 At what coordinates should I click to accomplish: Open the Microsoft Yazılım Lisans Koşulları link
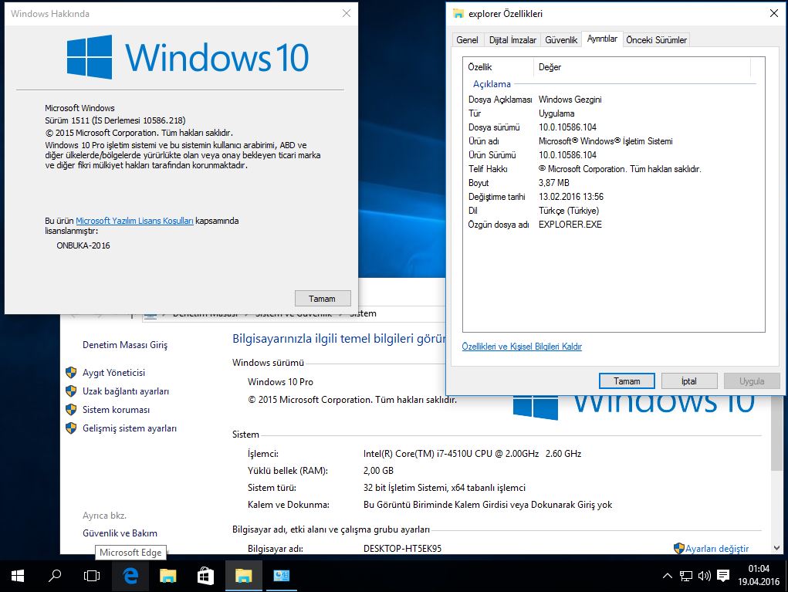click(x=134, y=221)
